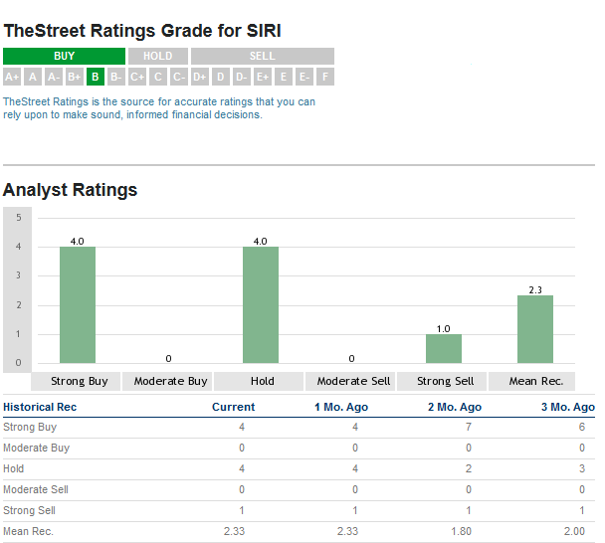Screen dimensions: 605x543
Task: Click the Hold chart bar
Action: 261,304
